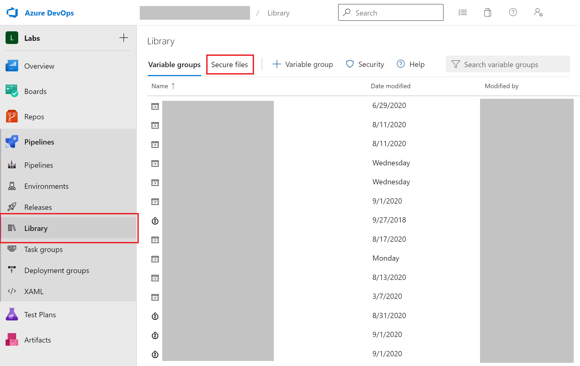Viewport: 580px width, 366px height.
Task: Click the Variable group filter icon
Action: [x=456, y=65]
